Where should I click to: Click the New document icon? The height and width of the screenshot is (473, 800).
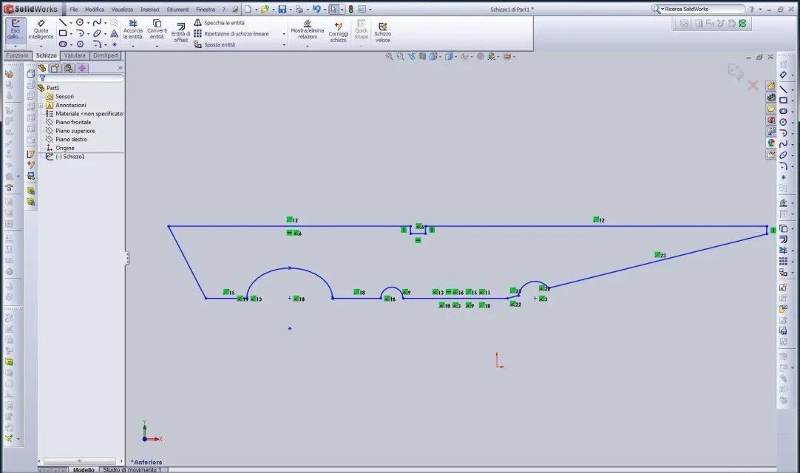pyautogui.click(x=248, y=9)
